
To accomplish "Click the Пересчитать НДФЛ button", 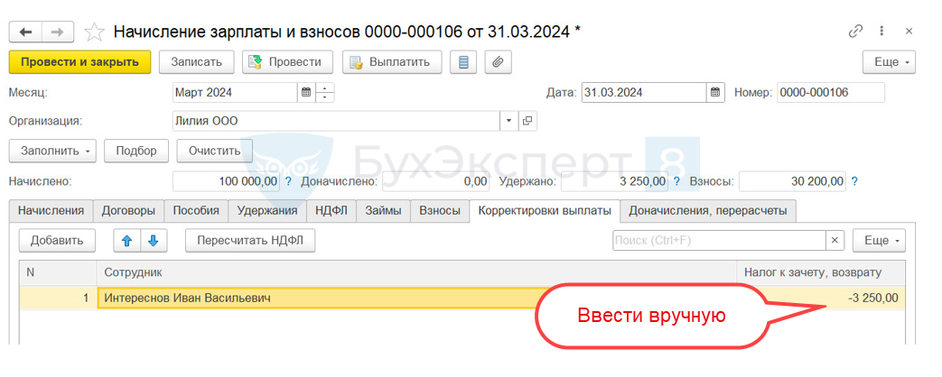I will pyautogui.click(x=250, y=241).
